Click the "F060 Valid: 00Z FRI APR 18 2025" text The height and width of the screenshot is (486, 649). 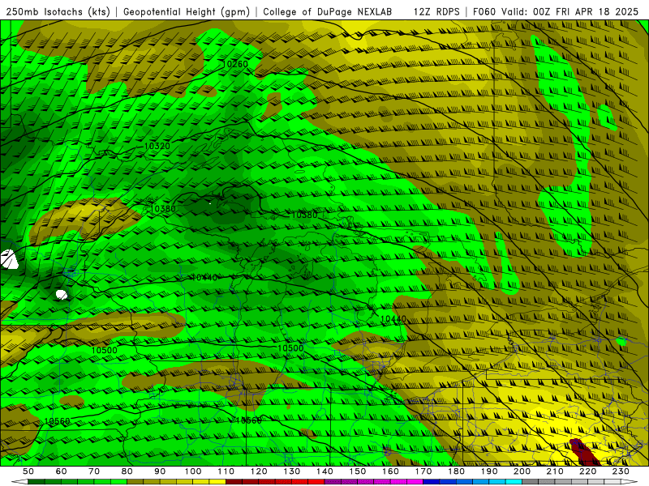coord(556,11)
